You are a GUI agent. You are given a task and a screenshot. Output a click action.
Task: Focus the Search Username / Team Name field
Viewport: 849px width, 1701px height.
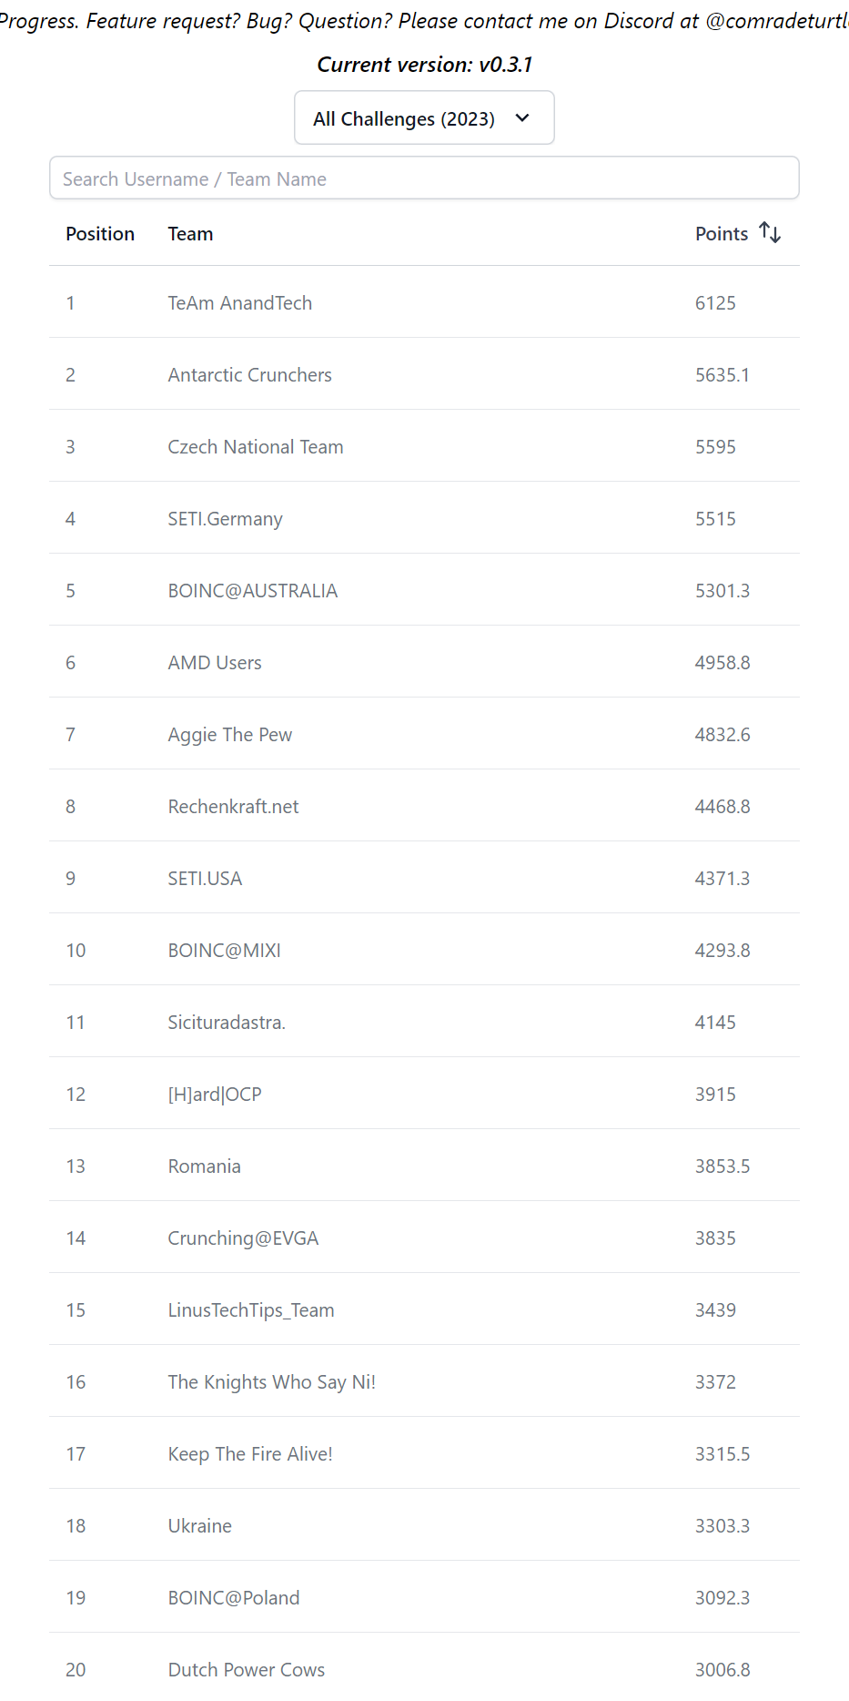[424, 178]
